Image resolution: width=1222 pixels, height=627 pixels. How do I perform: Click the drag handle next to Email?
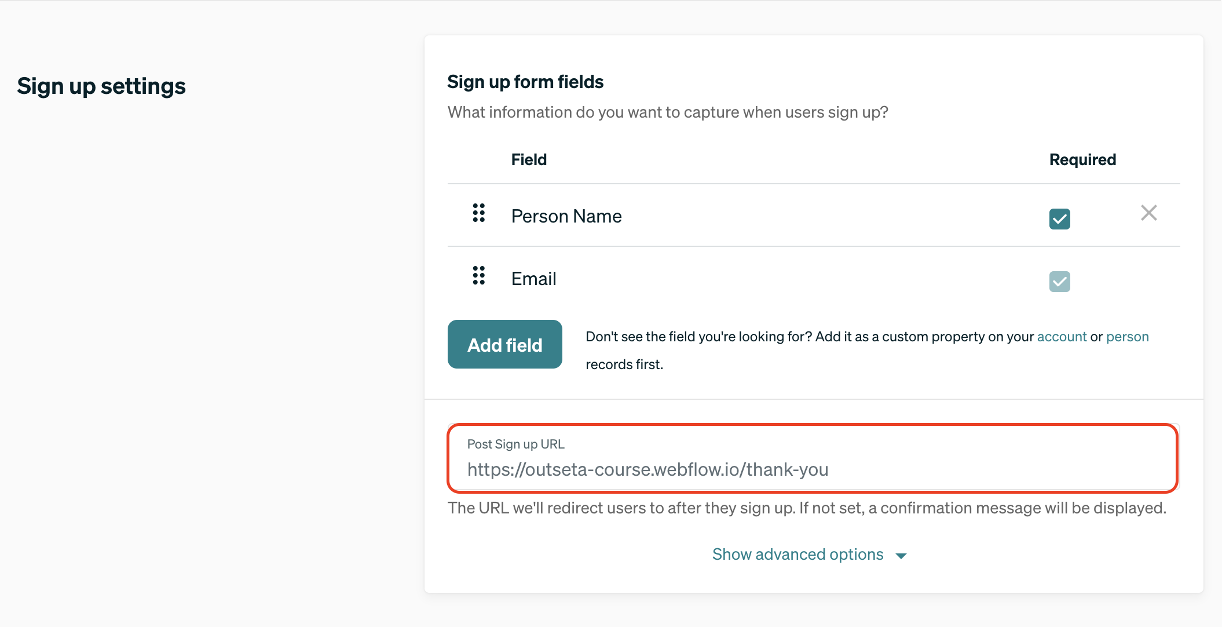(x=479, y=275)
